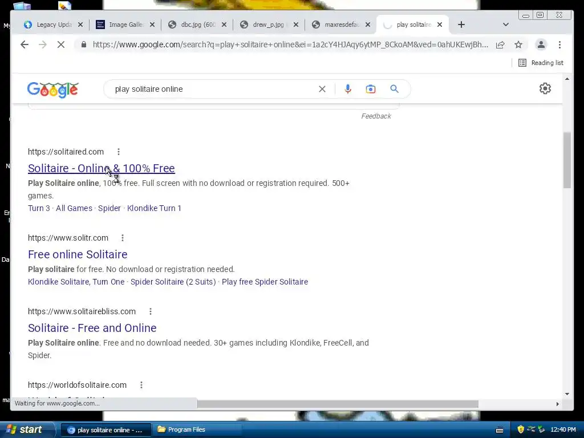Open more options for solitr.com result

pos(123,238)
